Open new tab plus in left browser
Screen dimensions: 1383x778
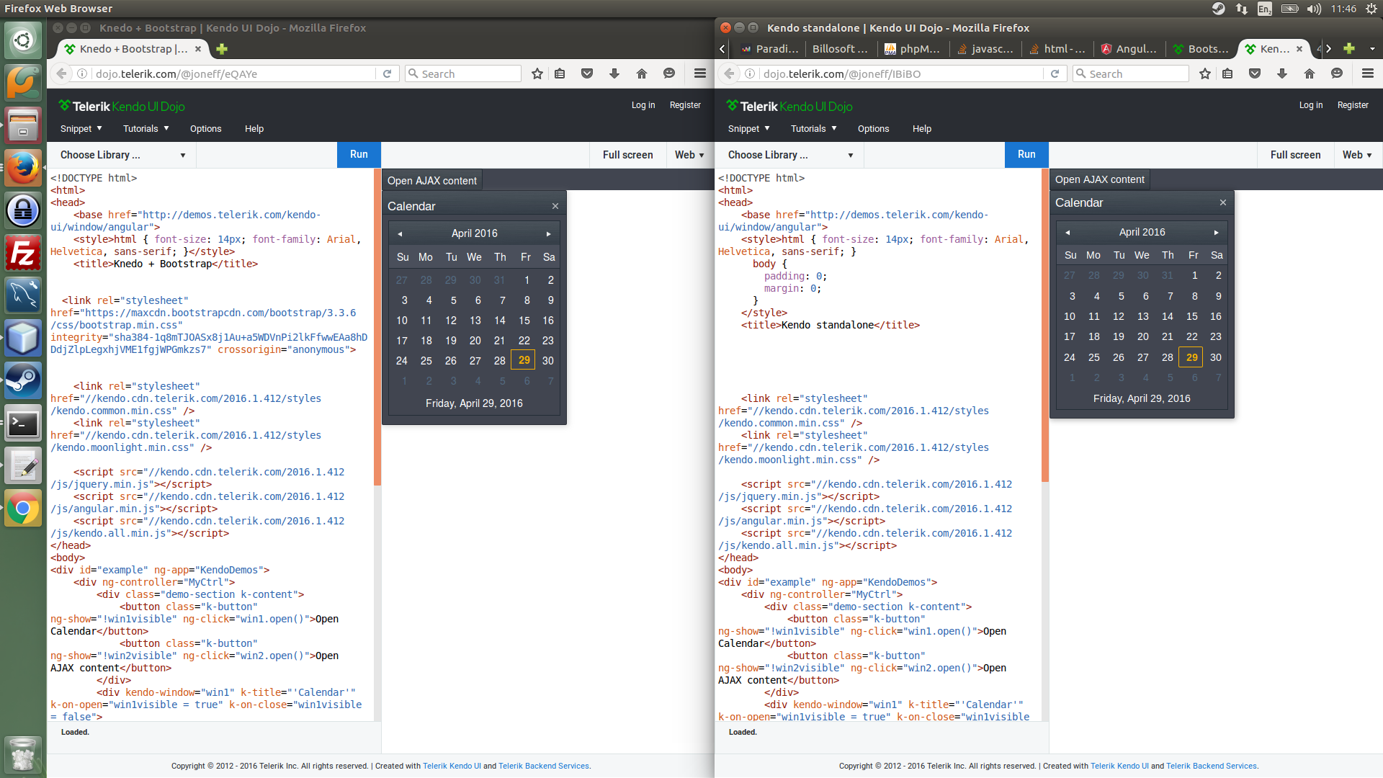[x=222, y=49]
